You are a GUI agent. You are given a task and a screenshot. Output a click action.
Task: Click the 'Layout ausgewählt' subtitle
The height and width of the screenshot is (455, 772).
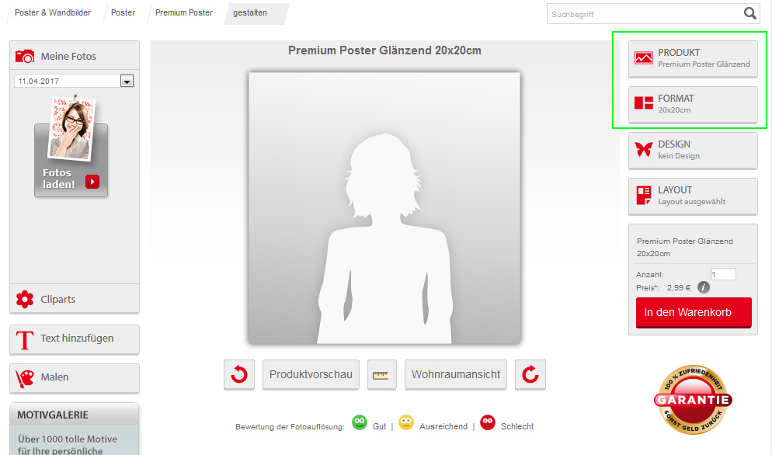pyautogui.click(x=692, y=201)
